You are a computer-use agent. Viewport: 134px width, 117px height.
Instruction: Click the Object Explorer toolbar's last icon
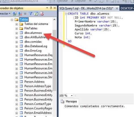click(42, 14)
